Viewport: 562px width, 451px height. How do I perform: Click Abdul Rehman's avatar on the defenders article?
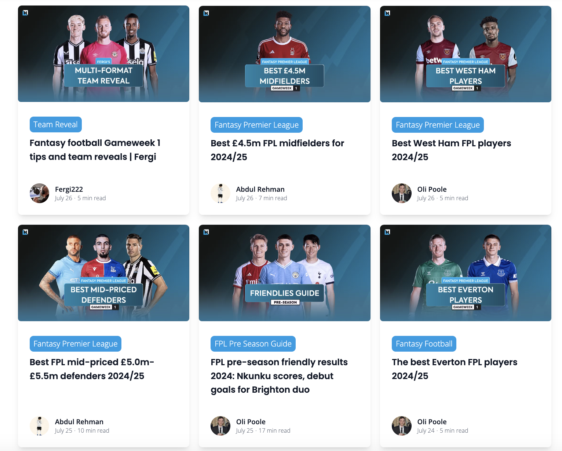pyautogui.click(x=39, y=426)
